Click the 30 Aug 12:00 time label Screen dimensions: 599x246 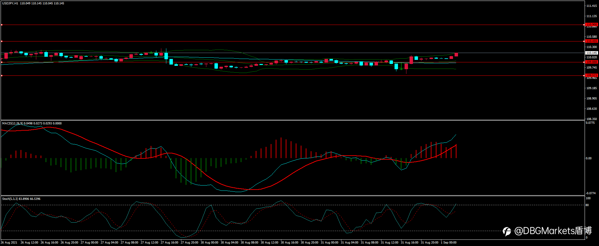269,243
